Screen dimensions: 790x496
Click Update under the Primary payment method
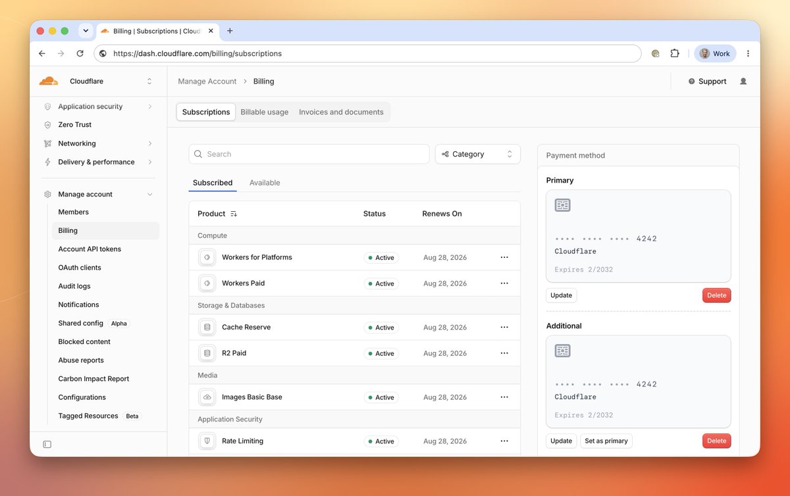click(x=562, y=295)
